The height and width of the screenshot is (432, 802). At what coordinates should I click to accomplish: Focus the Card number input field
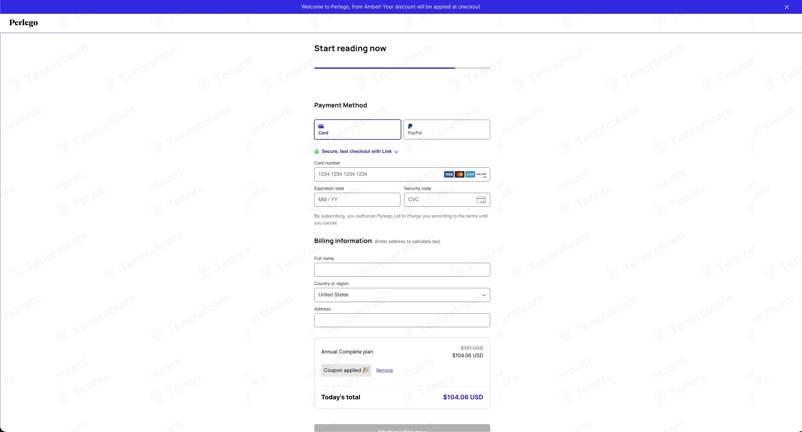coord(402,174)
